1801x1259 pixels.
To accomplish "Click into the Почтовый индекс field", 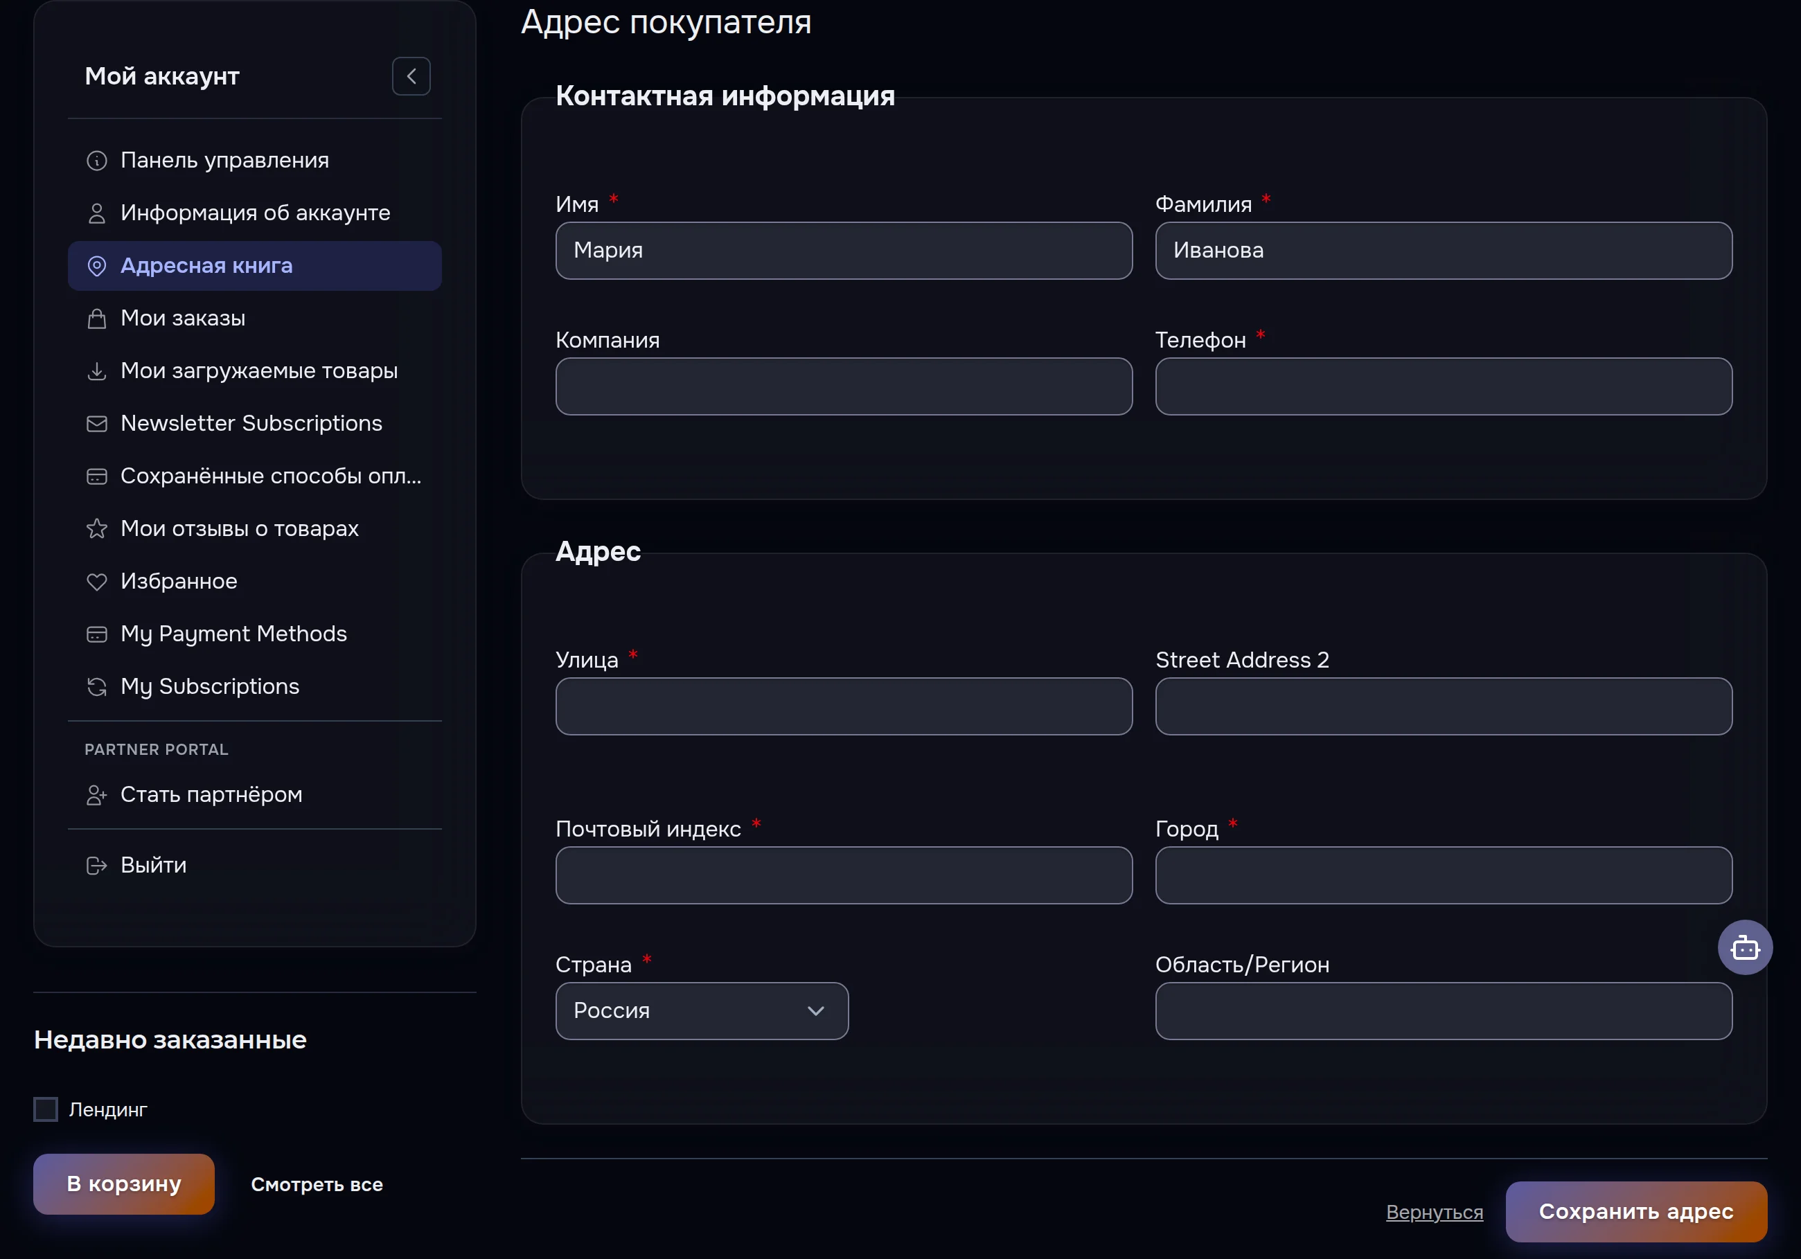I will [x=844, y=875].
